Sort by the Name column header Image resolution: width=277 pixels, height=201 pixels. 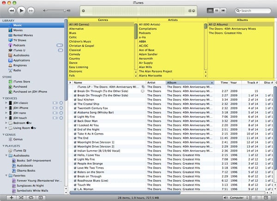click(x=109, y=83)
